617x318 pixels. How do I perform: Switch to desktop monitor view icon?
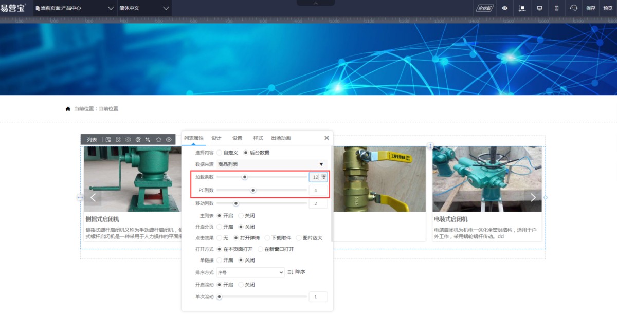[539, 8]
